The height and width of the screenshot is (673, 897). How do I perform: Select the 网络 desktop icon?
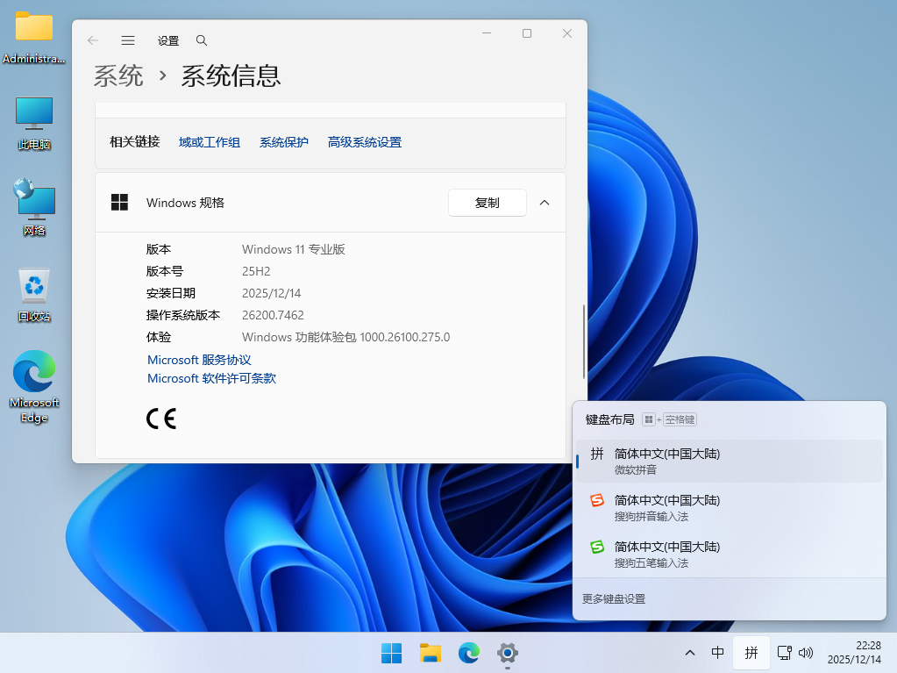pyautogui.click(x=33, y=208)
